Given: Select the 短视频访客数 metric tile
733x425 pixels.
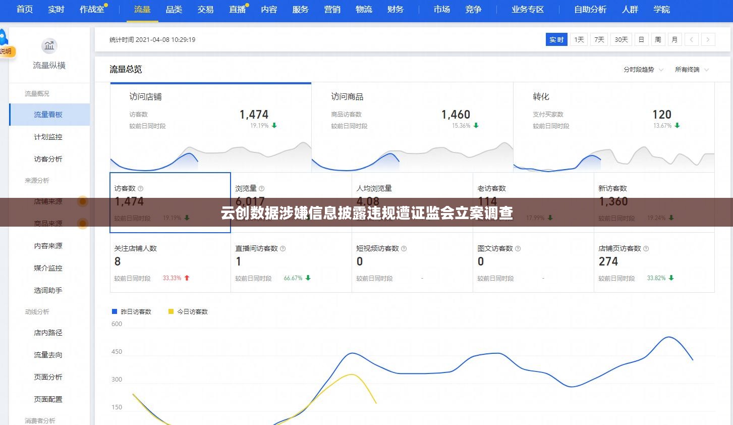Looking at the screenshot, I should point(412,262).
